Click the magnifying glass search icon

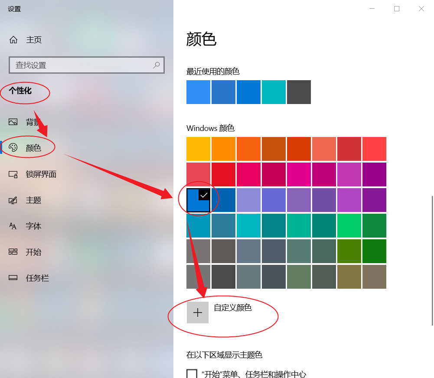157,65
